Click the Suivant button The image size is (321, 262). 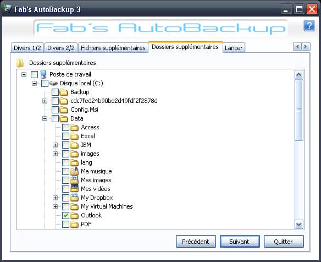coord(240,242)
